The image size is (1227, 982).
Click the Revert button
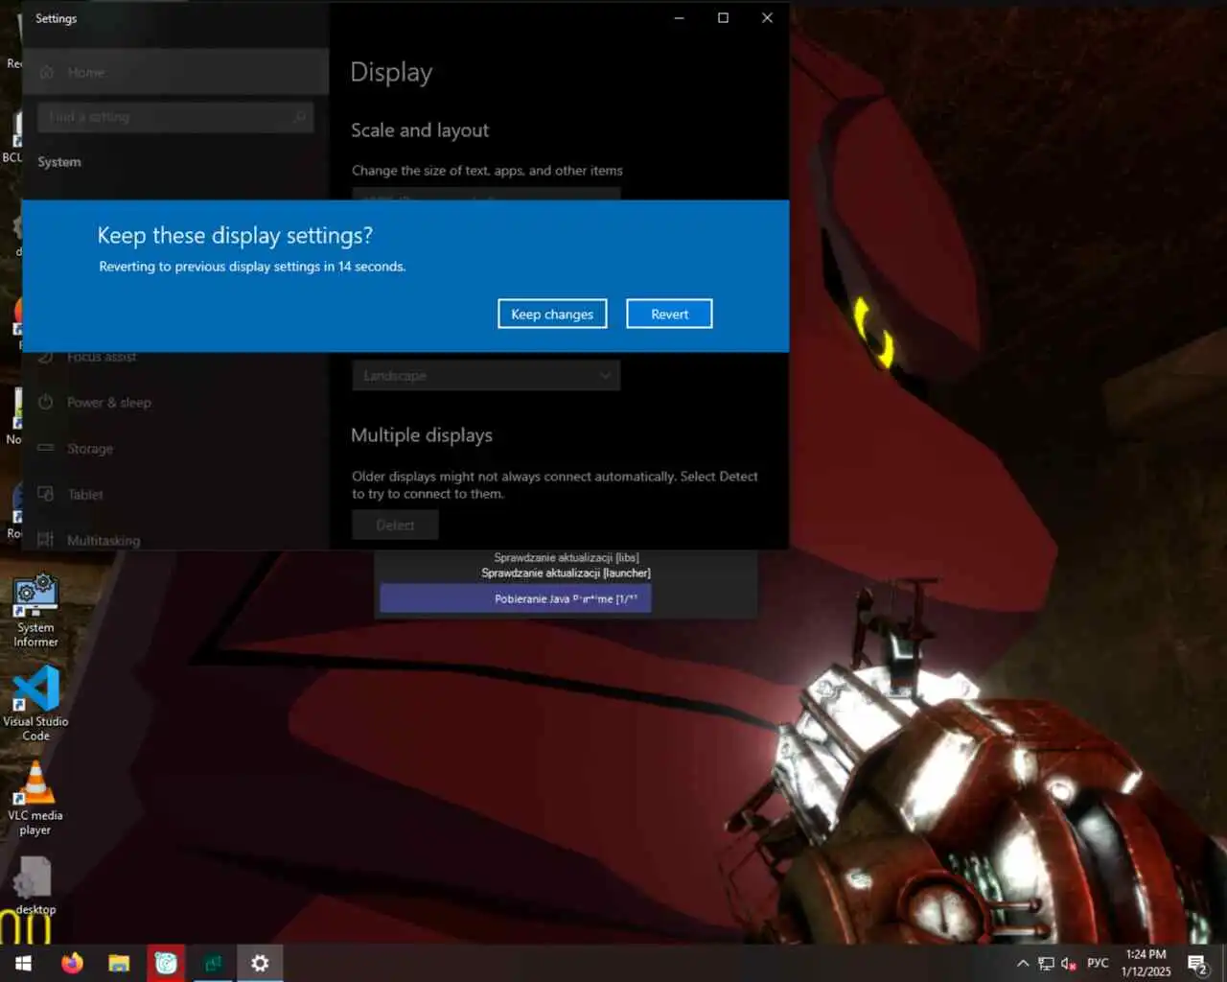coord(669,314)
